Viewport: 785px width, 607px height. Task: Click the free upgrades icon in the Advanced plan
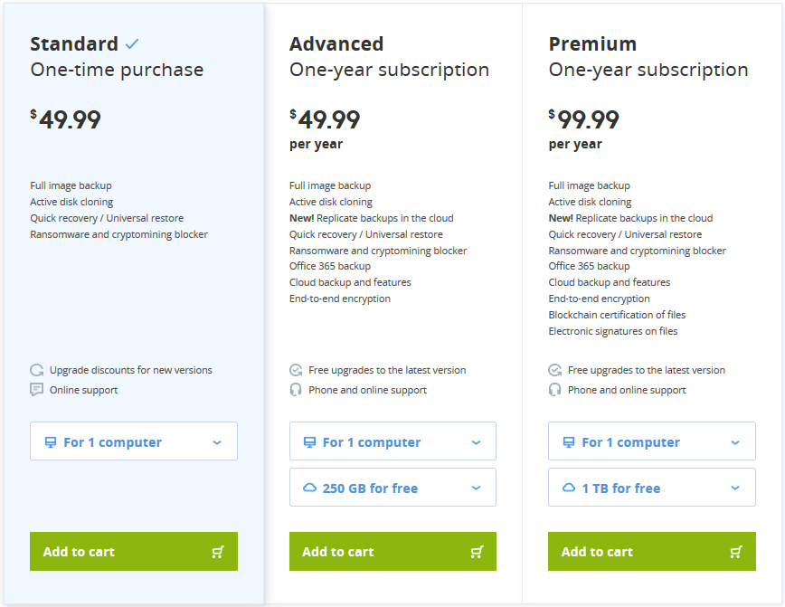[x=296, y=370]
